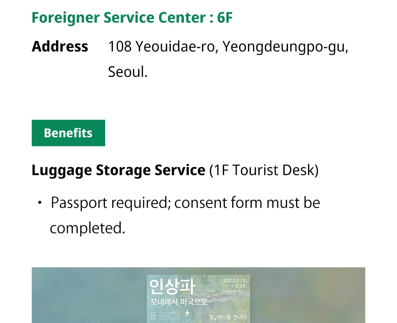Image resolution: width=397 pixels, height=323 pixels.
Task: Click the bullet dot before Passport required
Action: [x=40, y=203]
